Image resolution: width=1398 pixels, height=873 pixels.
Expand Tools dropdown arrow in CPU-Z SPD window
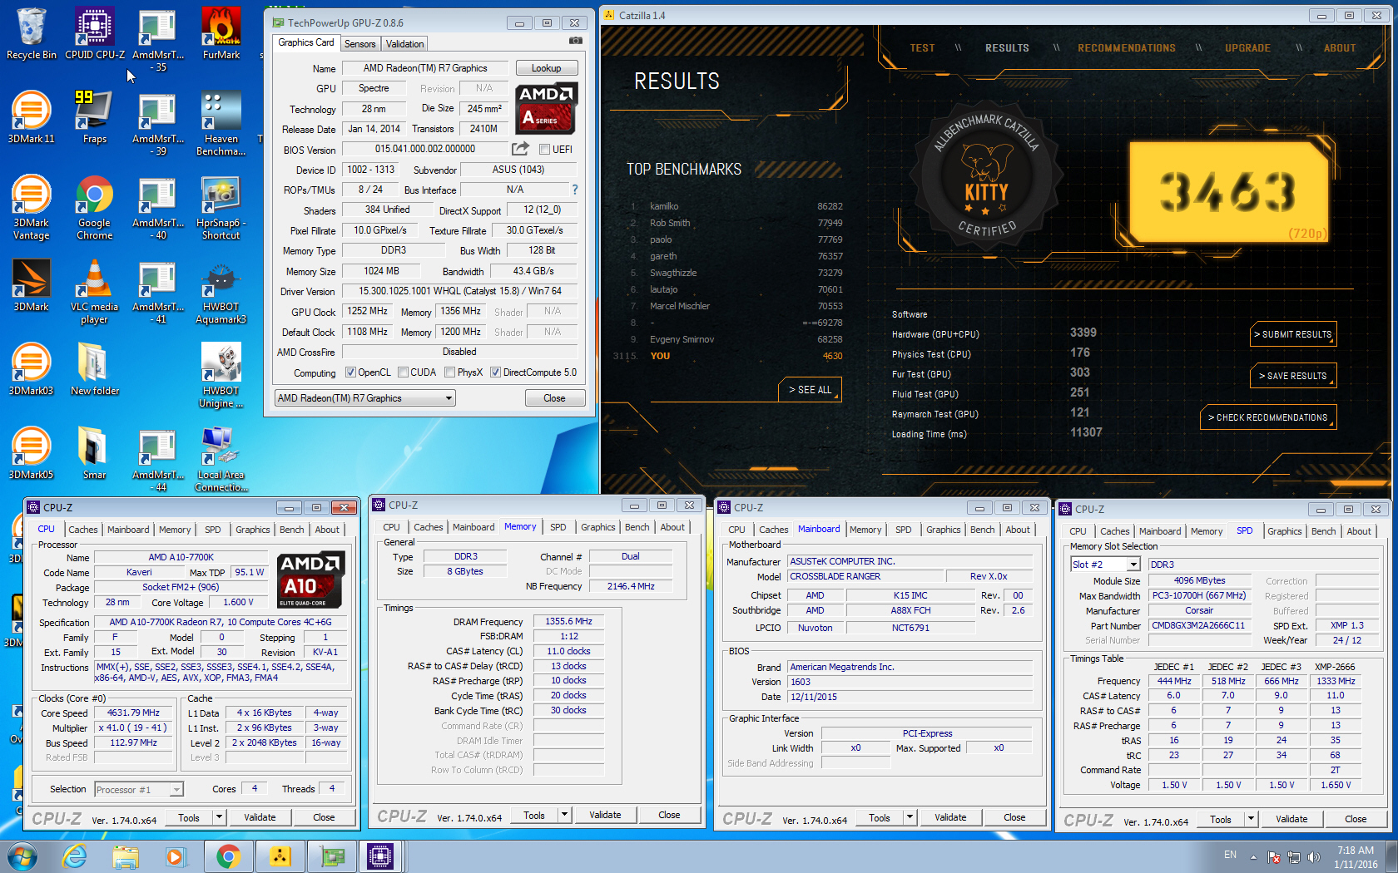click(1251, 819)
